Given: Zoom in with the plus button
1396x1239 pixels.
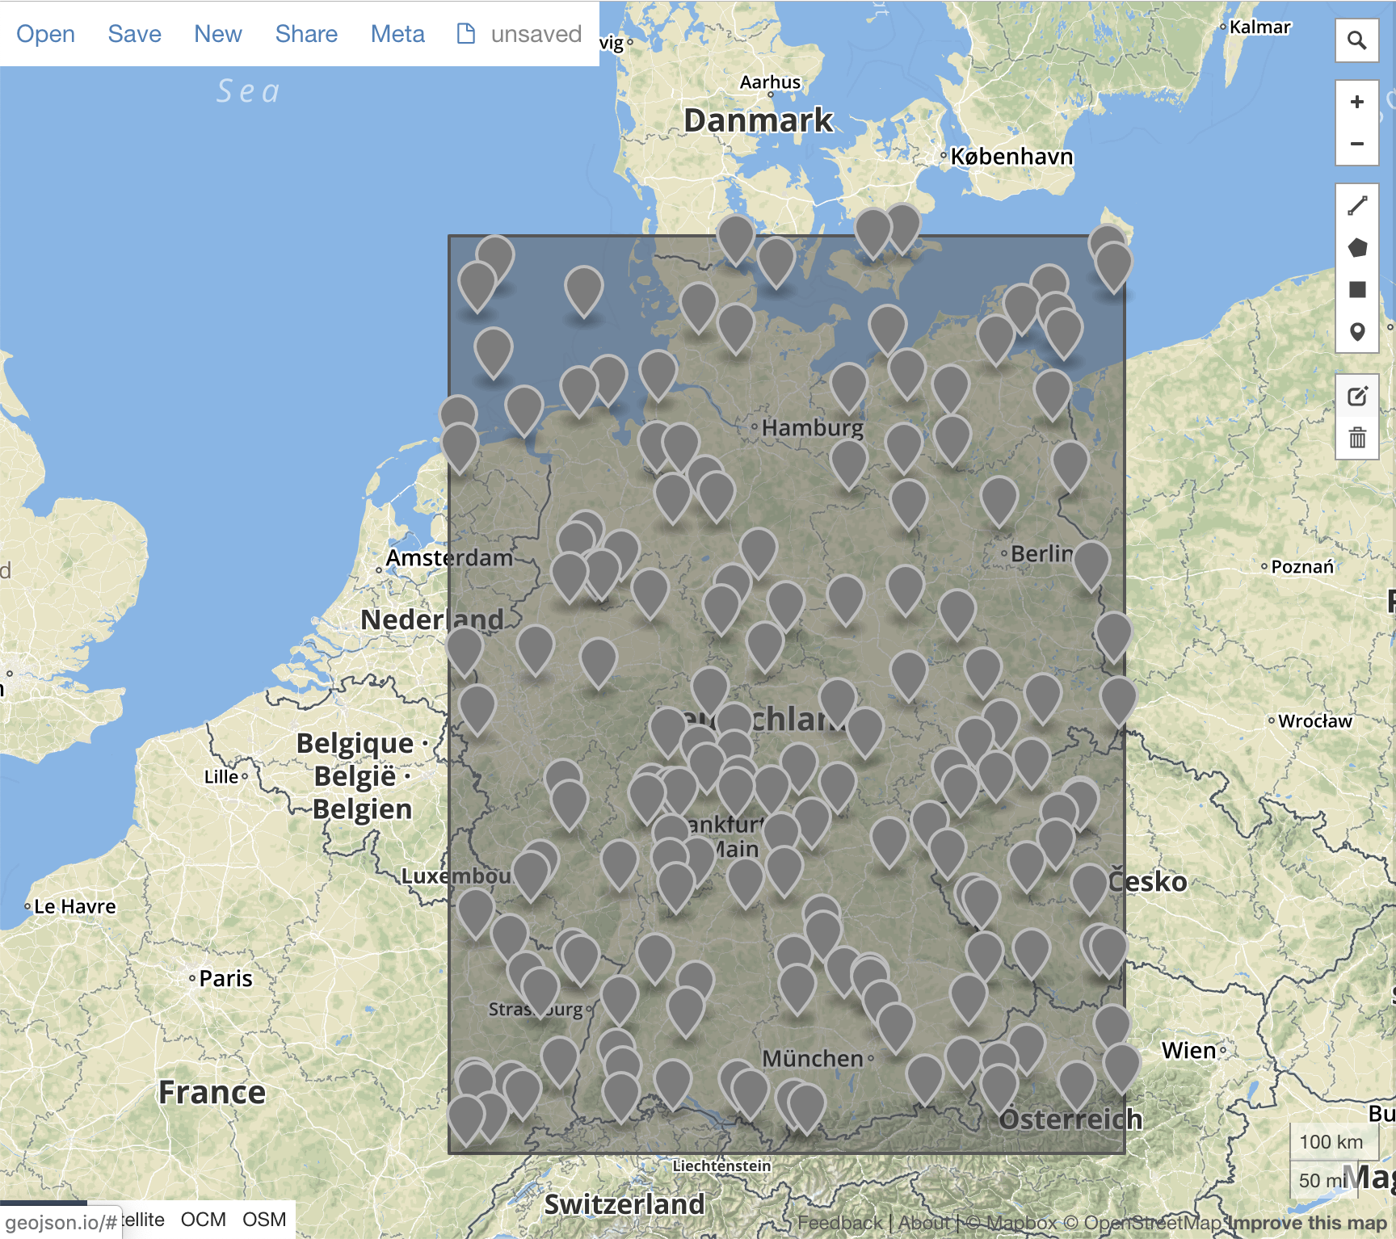Looking at the screenshot, I should tap(1356, 102).
